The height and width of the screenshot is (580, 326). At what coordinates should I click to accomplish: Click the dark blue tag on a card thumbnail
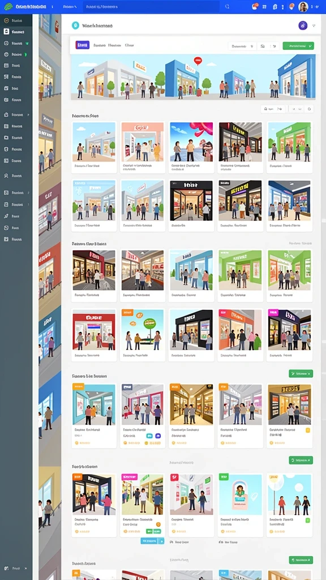(127, 387)
